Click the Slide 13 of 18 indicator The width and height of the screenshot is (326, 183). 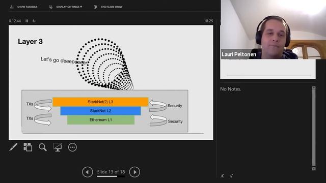click(111, 172)
